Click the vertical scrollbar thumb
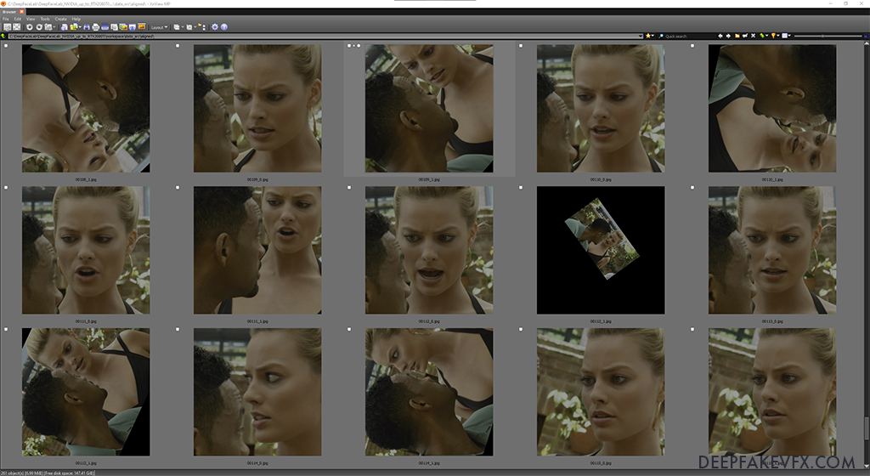870x476 pixels. [x=867, y=428]
